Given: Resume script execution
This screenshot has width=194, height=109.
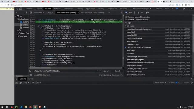Looking at the screenshot, I should (x=126, y=12).
